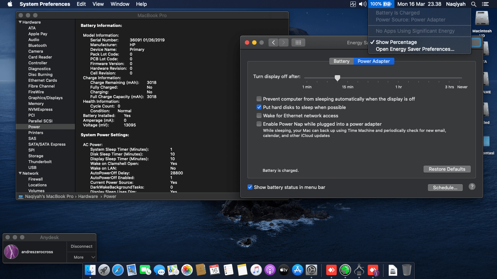Viewport: 497px width, 279px height.
Task: Open Podcasts from the Dock
Action: click(x=270, y=270)
